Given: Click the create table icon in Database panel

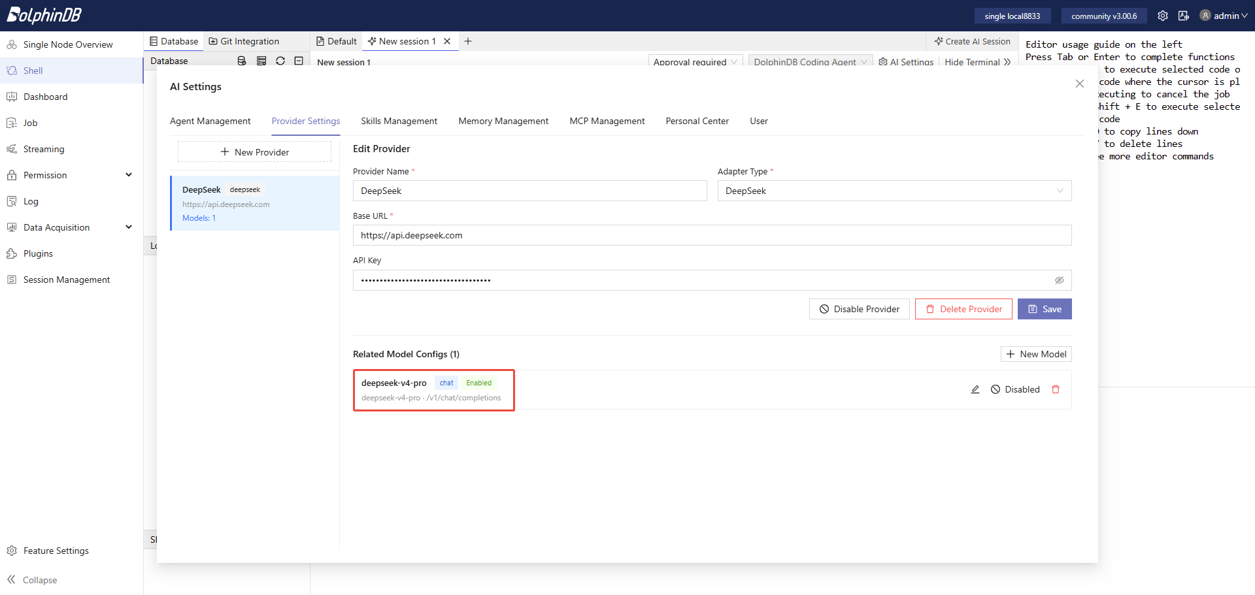Looking at the screenshot, I should (261, 61).
